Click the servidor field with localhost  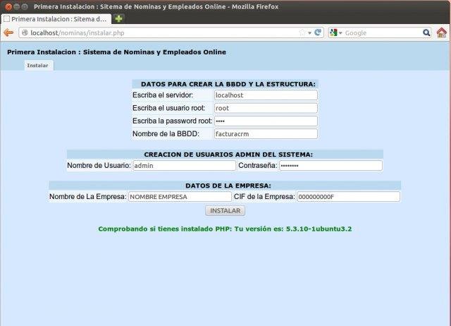tap(266, 95)
